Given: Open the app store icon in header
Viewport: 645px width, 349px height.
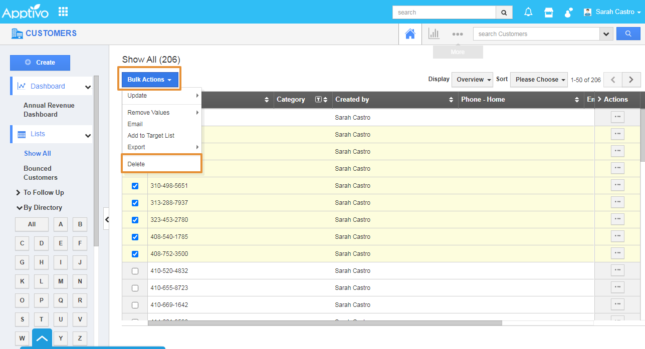Looking at the screenshot, I should point(549,12).
